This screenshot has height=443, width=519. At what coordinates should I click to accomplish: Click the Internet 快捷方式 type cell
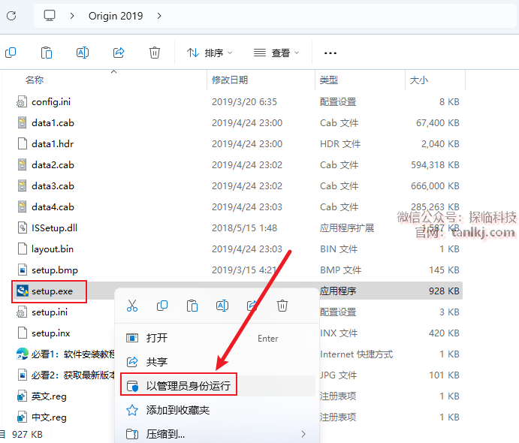tap(357, 354)
